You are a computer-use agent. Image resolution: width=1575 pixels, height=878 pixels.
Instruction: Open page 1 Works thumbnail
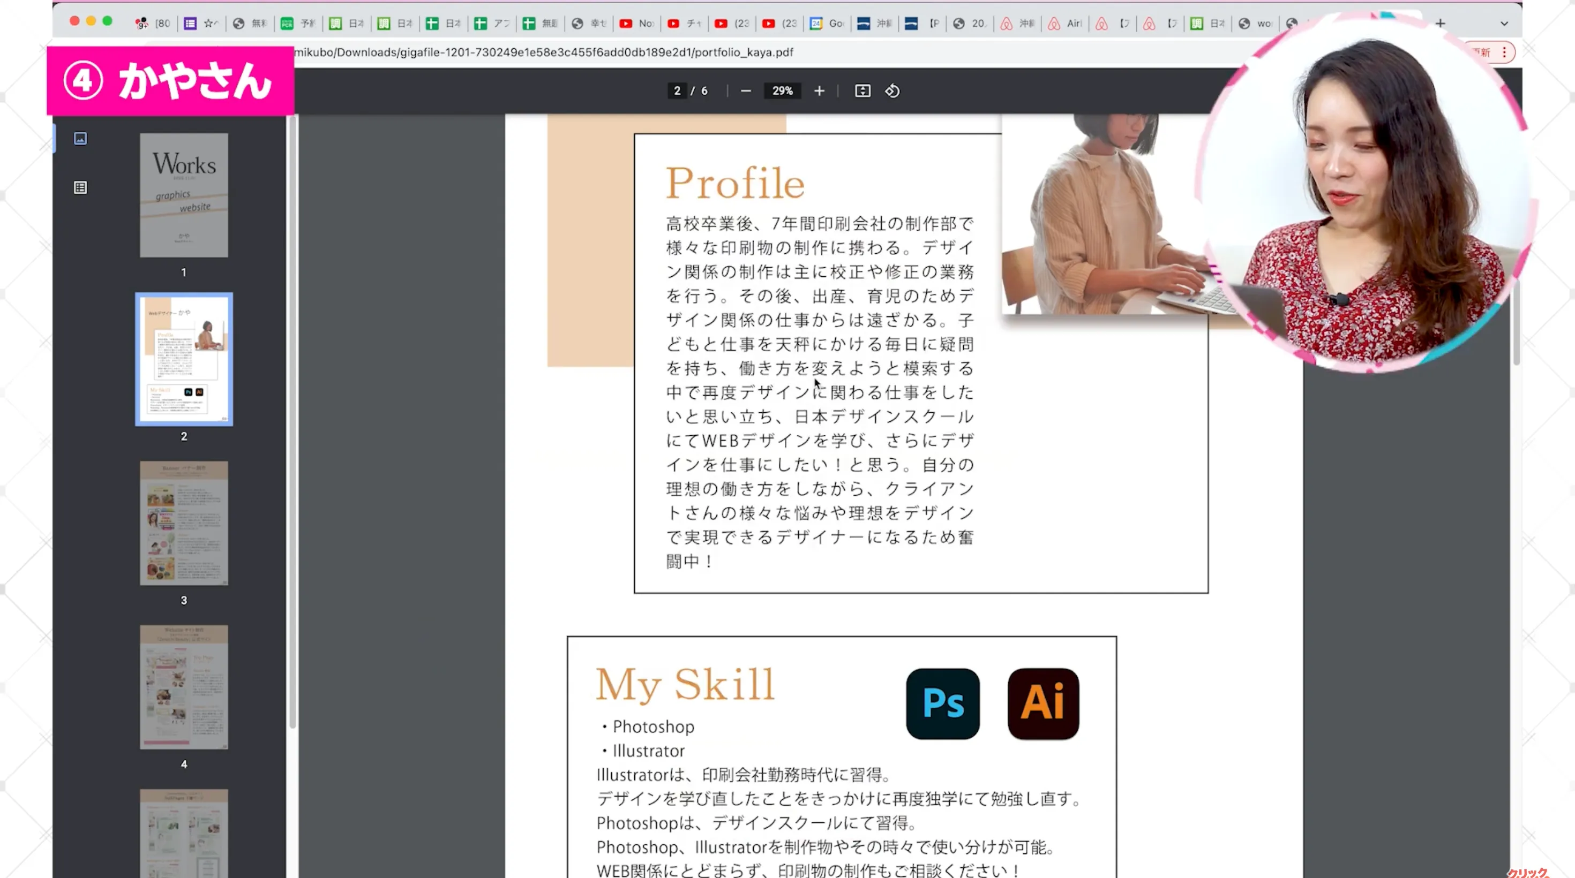(184, 195)
